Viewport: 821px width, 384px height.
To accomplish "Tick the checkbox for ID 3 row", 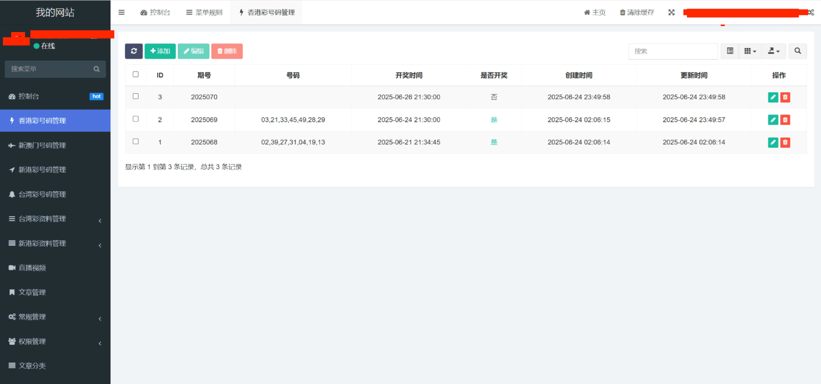I will click(x=136, y=96).
